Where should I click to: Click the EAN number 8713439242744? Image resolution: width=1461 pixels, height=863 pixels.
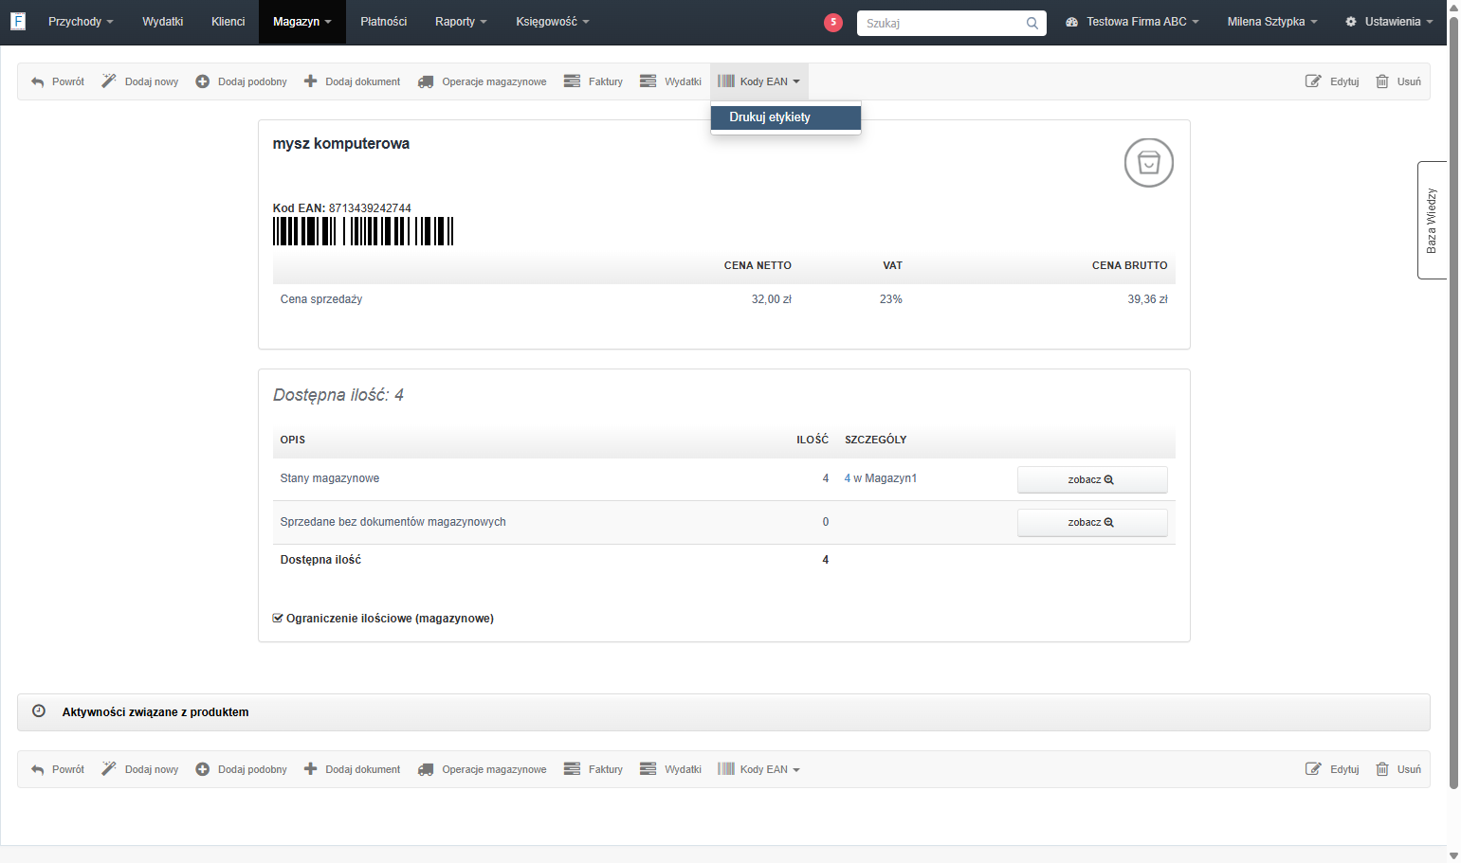click(370, 208)
